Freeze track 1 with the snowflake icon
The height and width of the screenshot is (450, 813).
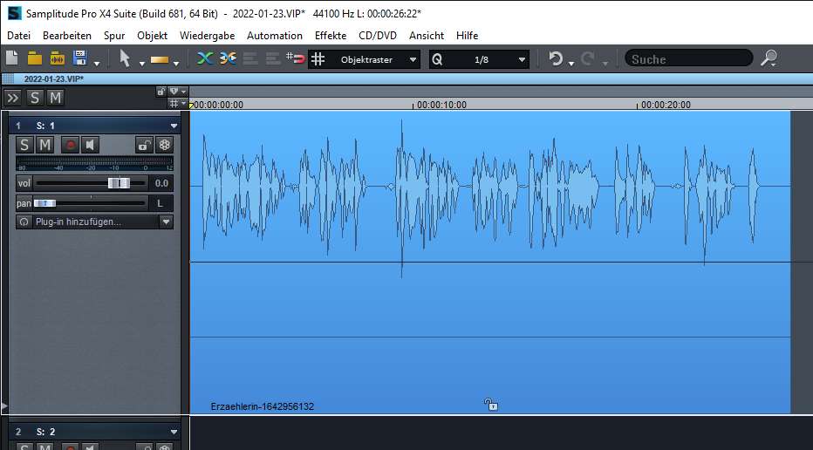163,145
